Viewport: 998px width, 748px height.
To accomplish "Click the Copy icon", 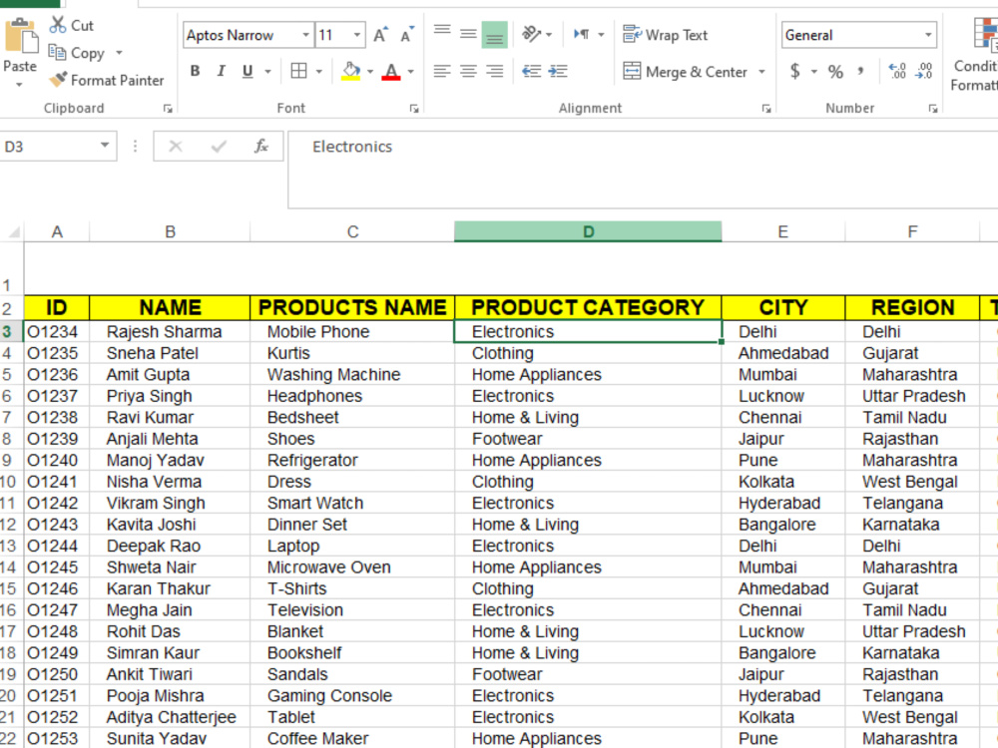I will click(x=57, y=53).
